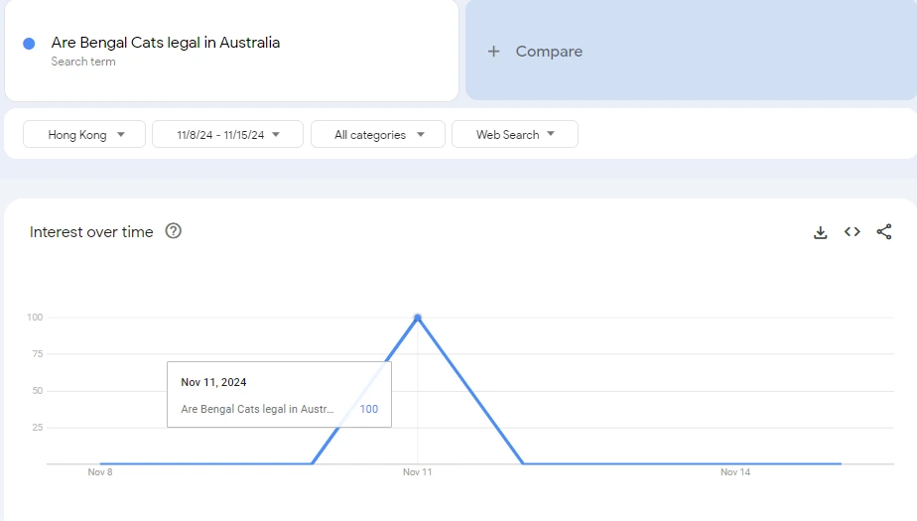The height and width of the screenshot is (521, 917).
Task: Click the Nov 8 axis label
Action: point(100,472)
